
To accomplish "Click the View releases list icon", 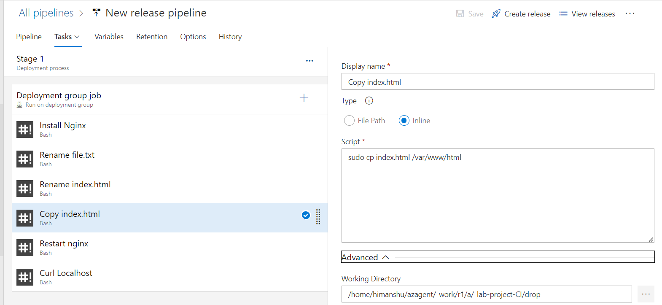I will tap(563, 14).
